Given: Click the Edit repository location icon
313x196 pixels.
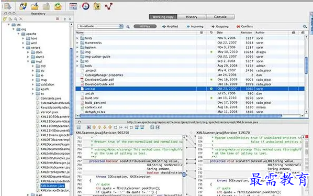Looking at the screenshot, I should [x=10, y=19].
